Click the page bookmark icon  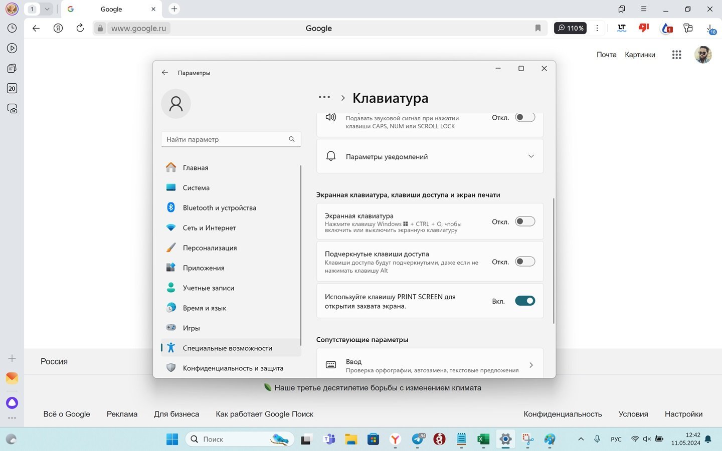coord(537,28)
